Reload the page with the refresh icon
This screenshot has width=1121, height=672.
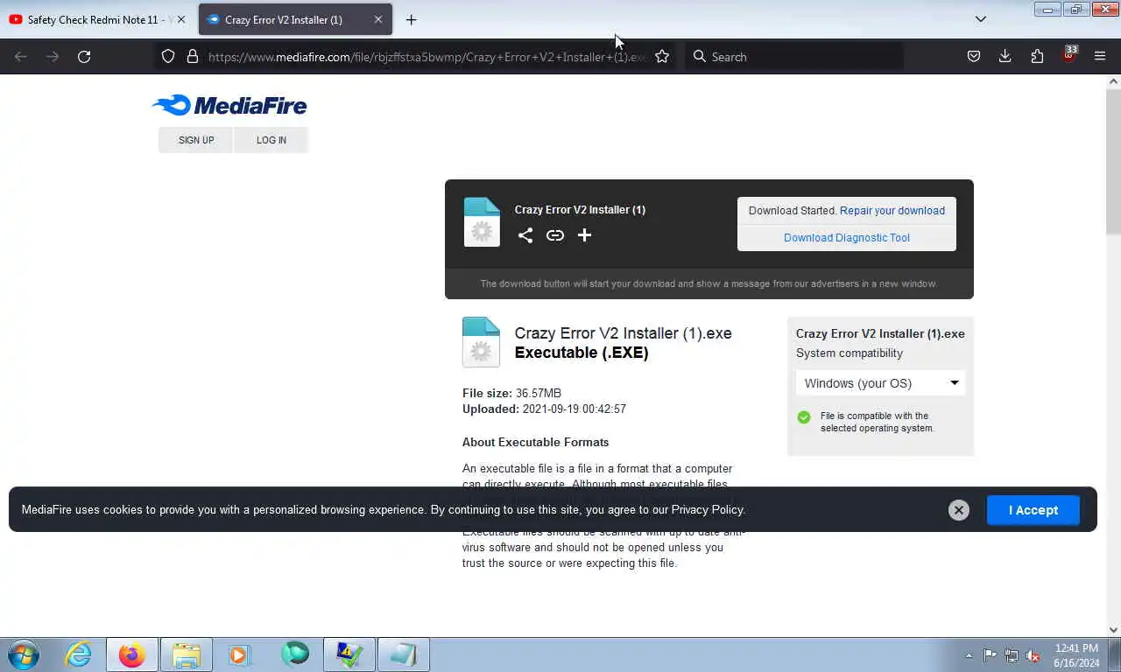[x=84, y=57]
